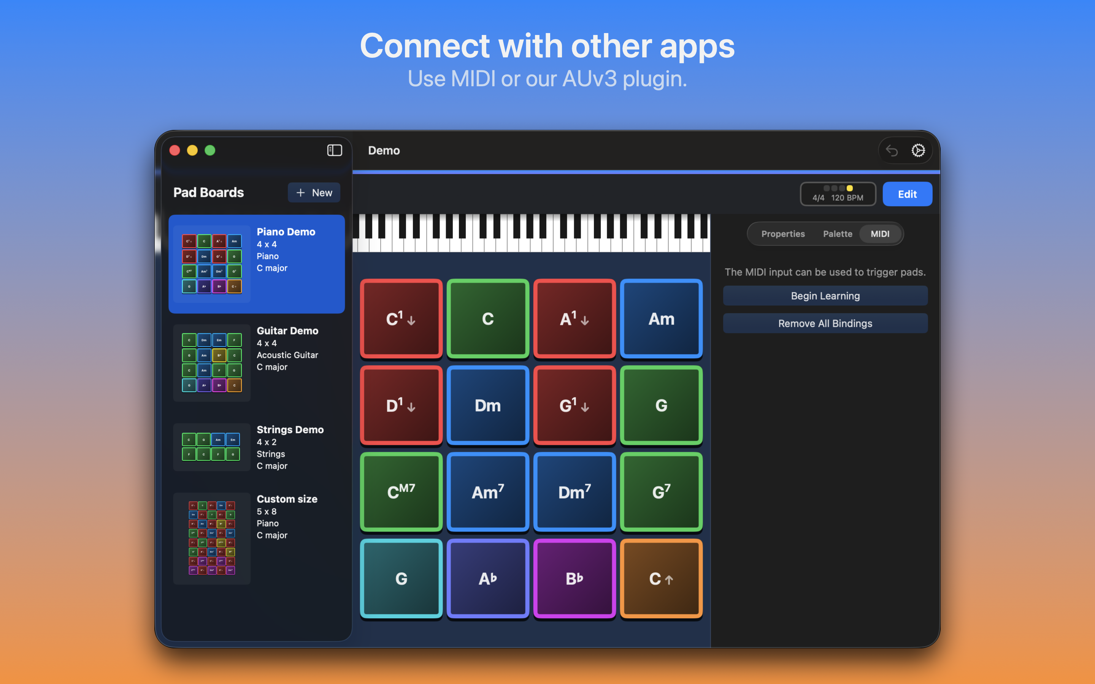Trigger the A¹ down-arrow red pad
This screenshot has height=684, width=1095.
574,318
